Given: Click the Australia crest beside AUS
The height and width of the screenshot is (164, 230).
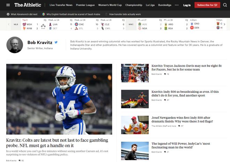Looking at the screenshot, I should point(140,24).
